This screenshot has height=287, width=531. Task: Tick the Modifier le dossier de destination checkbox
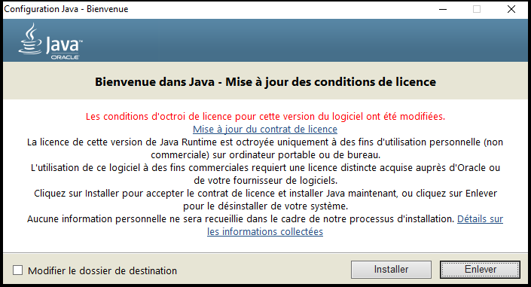click(17, 270)
